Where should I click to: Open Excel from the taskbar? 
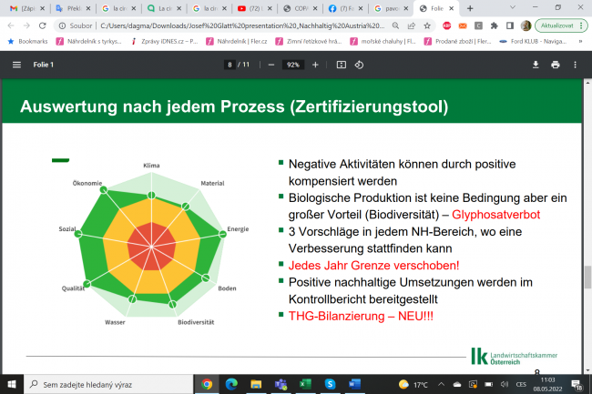tap(305, 384)
